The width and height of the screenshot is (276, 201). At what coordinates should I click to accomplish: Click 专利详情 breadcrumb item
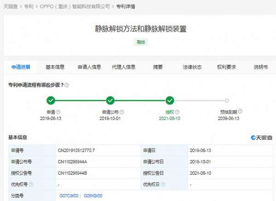[126, 6]
